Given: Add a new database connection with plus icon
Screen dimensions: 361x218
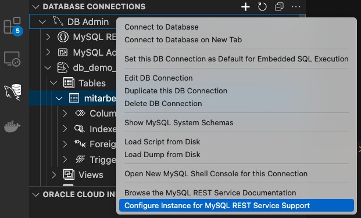Looking at the screenshot, I should pos(245,6).
